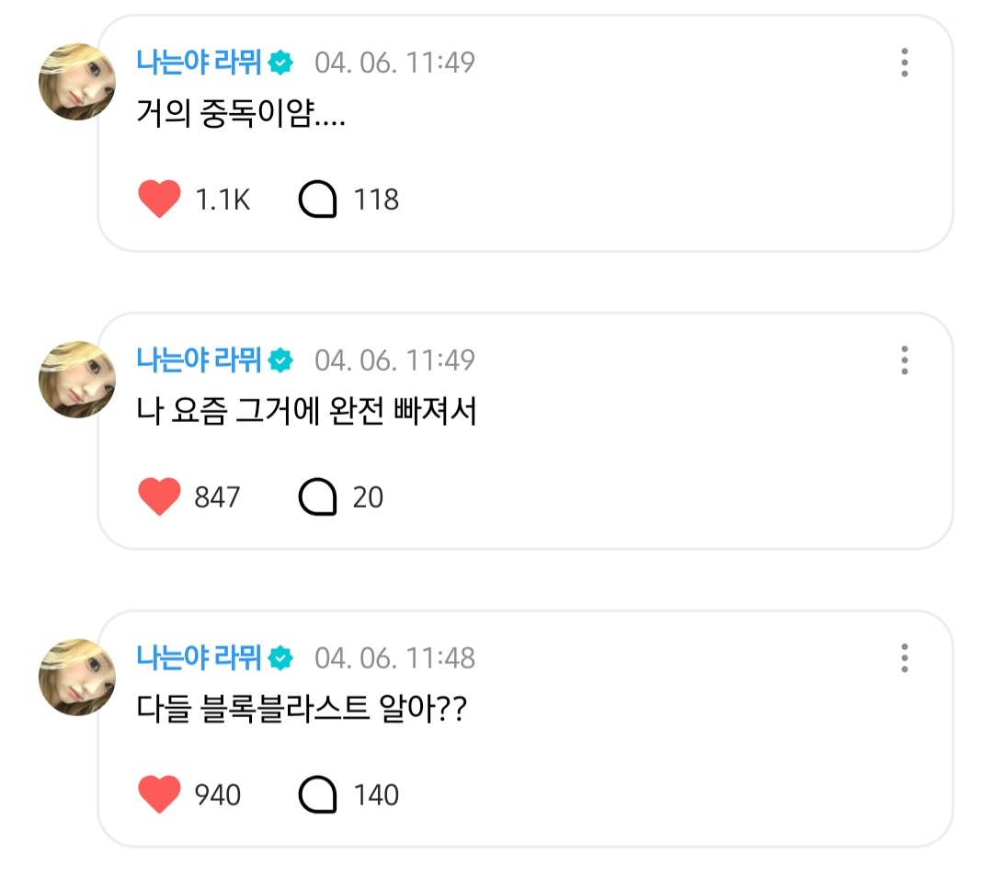
Task: Tap the profile avatar beside the first post
Action: [76, 81]
